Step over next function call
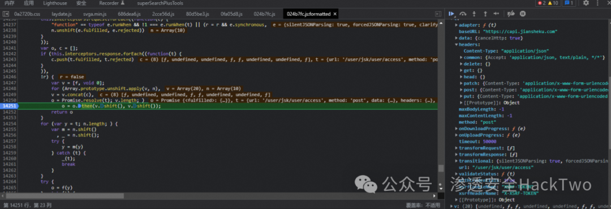The width and height of the screenshot is (611, 209). (x=463, y=14)
